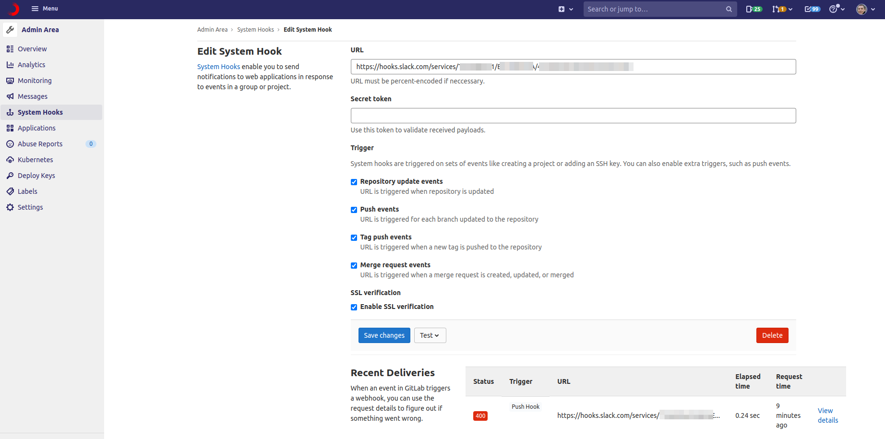
Task: Toggle Repository update events checkbox
Action: click(354, 182)
